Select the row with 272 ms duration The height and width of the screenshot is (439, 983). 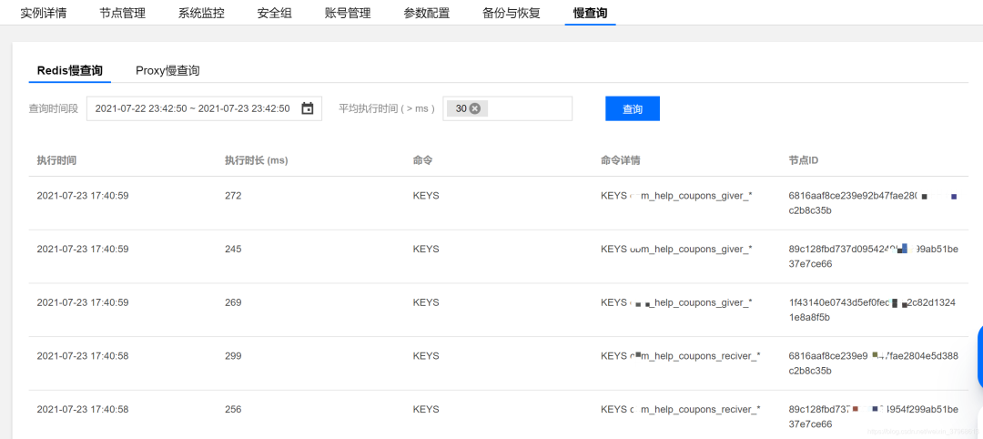point(233,196)
